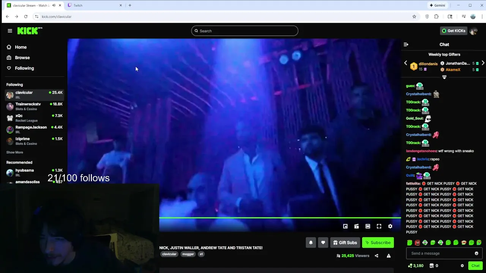486x273 pixels.
Task: Open Iziprime channel in the sidebar
Action: [x=34, y=141]
